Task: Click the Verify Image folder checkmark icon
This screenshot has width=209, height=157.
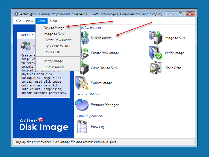Action: click(x=156, y=53)
